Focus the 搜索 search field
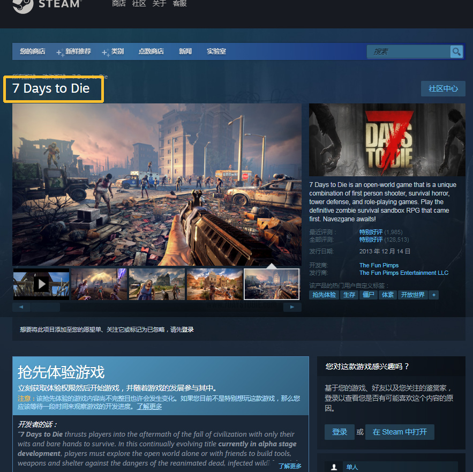473x472 pixels. pos(409,51)
